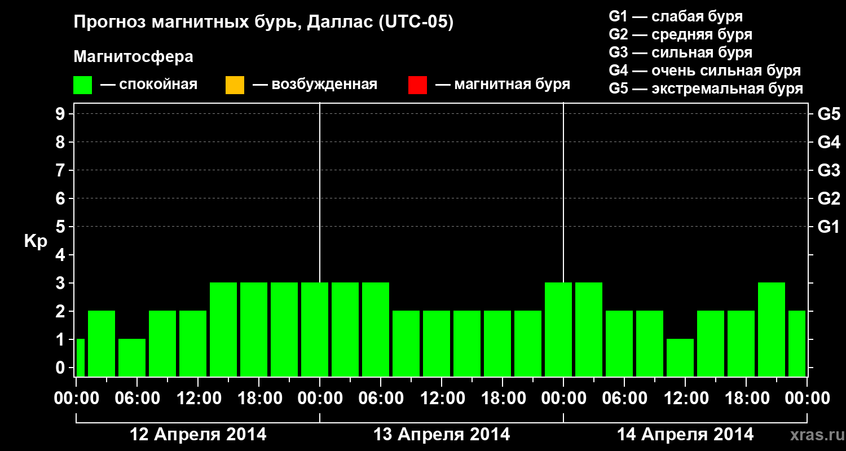This screenshot has width=846, height=451.
Task: Click the '— спокойная' legend label
Action: point(149,85)
